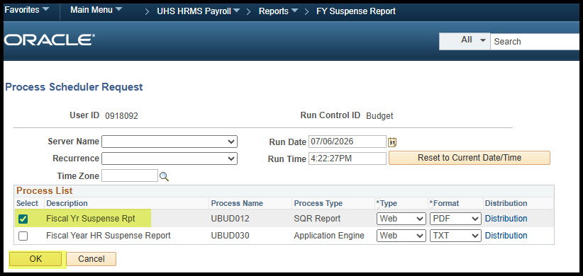Check Fiscal Year HR Suspense Report checkbox
The width and height of the screenshot is (583, 276).
tap(23, 236)
